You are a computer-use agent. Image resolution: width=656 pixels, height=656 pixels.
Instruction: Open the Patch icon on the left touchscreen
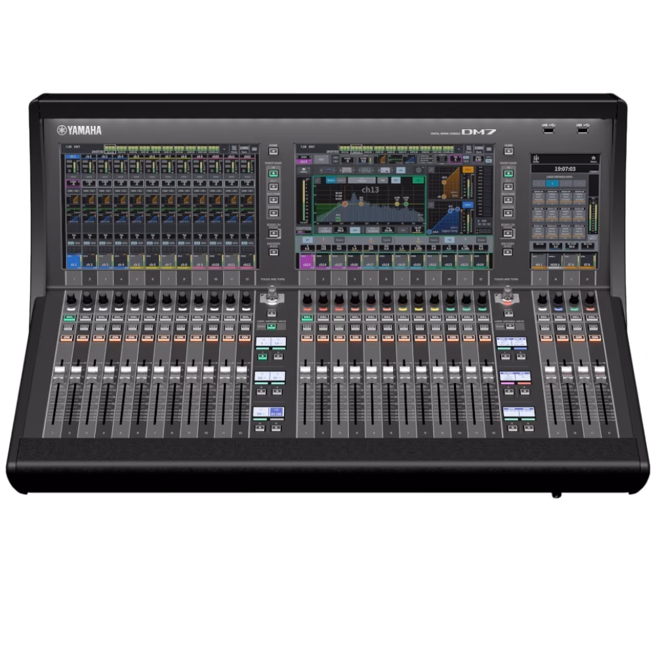(234, 149)
